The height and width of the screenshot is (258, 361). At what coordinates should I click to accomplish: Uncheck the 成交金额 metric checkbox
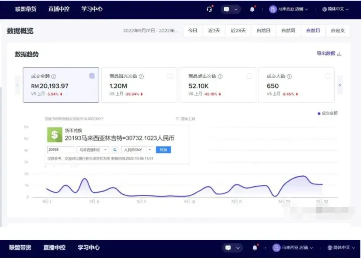pyautogui.click(x=92, y=76)
